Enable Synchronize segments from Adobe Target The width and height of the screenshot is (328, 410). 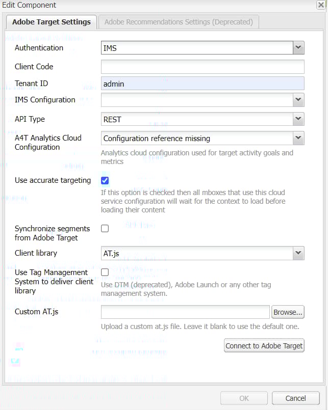point(105,228)
